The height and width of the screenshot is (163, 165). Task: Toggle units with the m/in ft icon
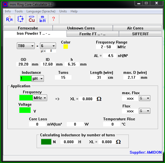[x=42, y=19]
